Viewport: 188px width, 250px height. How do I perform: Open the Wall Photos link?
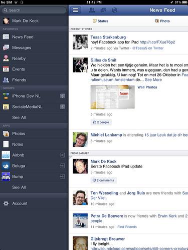(147, 87)
